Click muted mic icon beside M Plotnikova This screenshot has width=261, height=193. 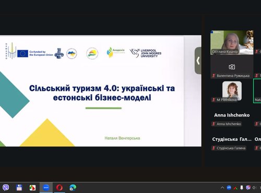pos(213,100)
